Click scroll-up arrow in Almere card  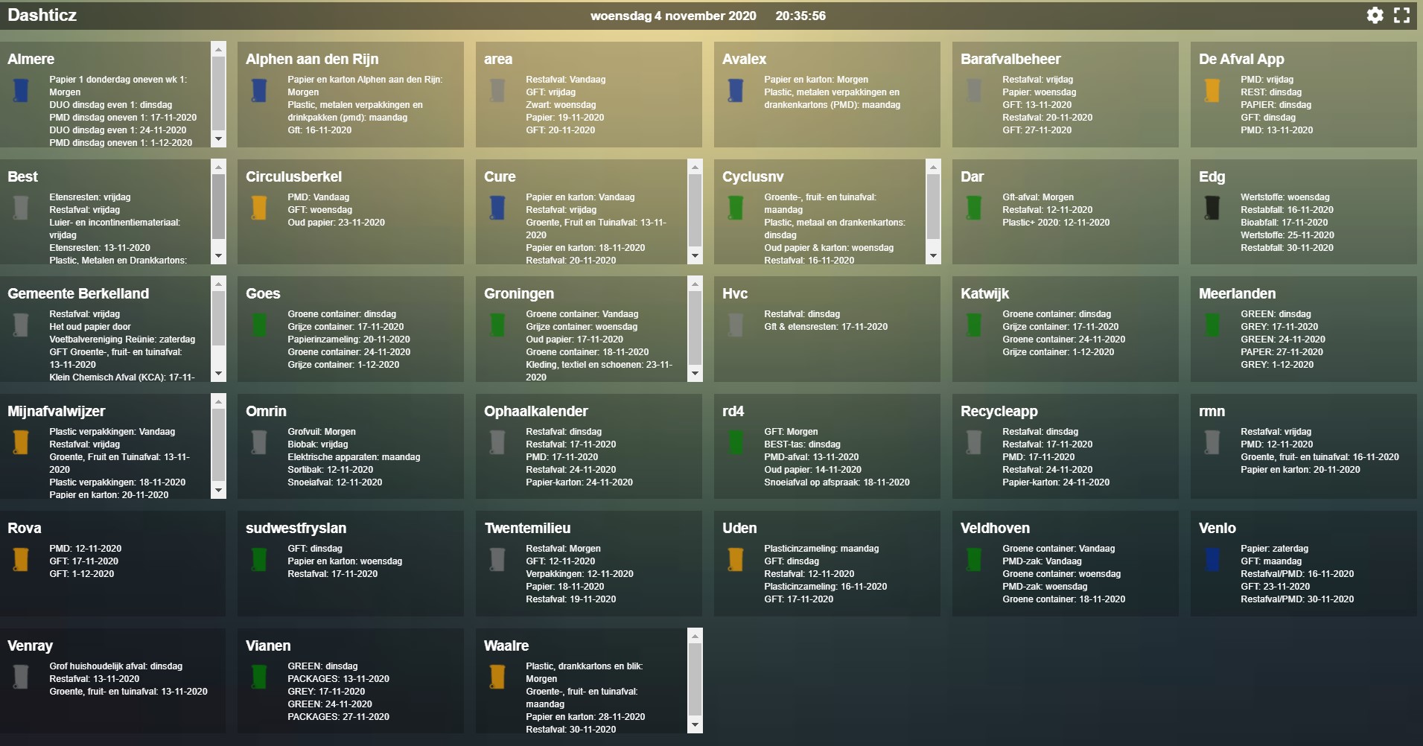click(x=218, y=49)
